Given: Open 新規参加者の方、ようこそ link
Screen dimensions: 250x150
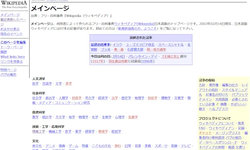Looking at the screenshot, I should 137,29.
